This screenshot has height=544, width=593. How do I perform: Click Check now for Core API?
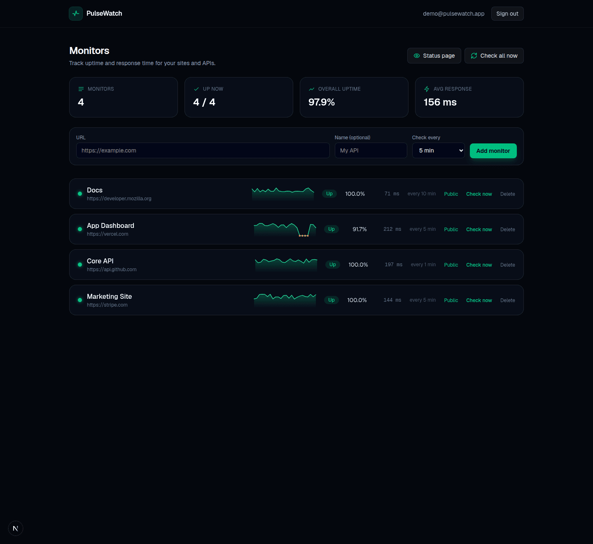(x=479, y=265)
